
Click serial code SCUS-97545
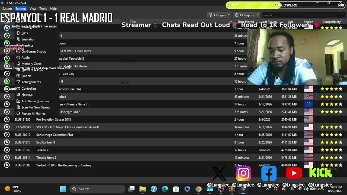click(23, 127)
